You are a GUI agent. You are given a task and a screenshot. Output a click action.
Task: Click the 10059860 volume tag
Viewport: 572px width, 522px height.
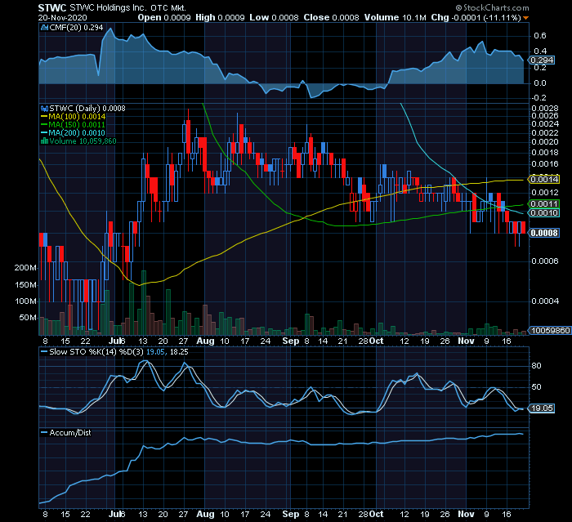pos(551,331)
